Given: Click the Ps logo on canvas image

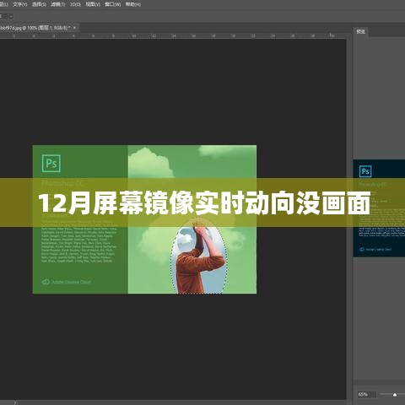Looking at the screenshot, I should (51, 163).
